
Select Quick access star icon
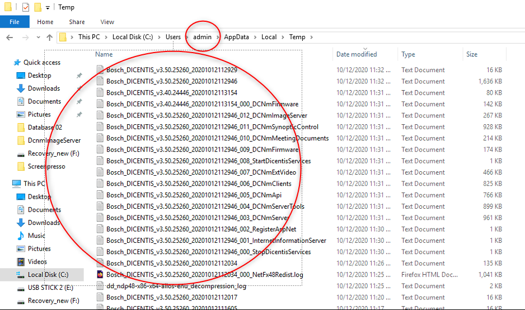pos(17,63)
